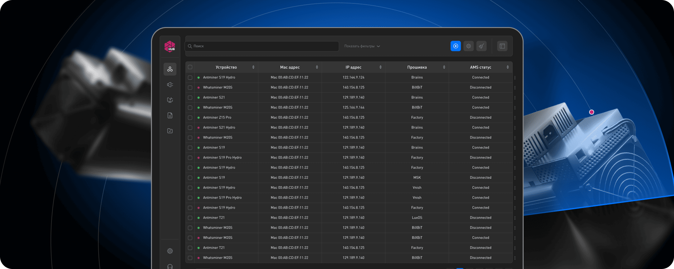Toggle the select-all checkbox in table header
This screenshot has height=269, width=674.
tap(190, 67)
